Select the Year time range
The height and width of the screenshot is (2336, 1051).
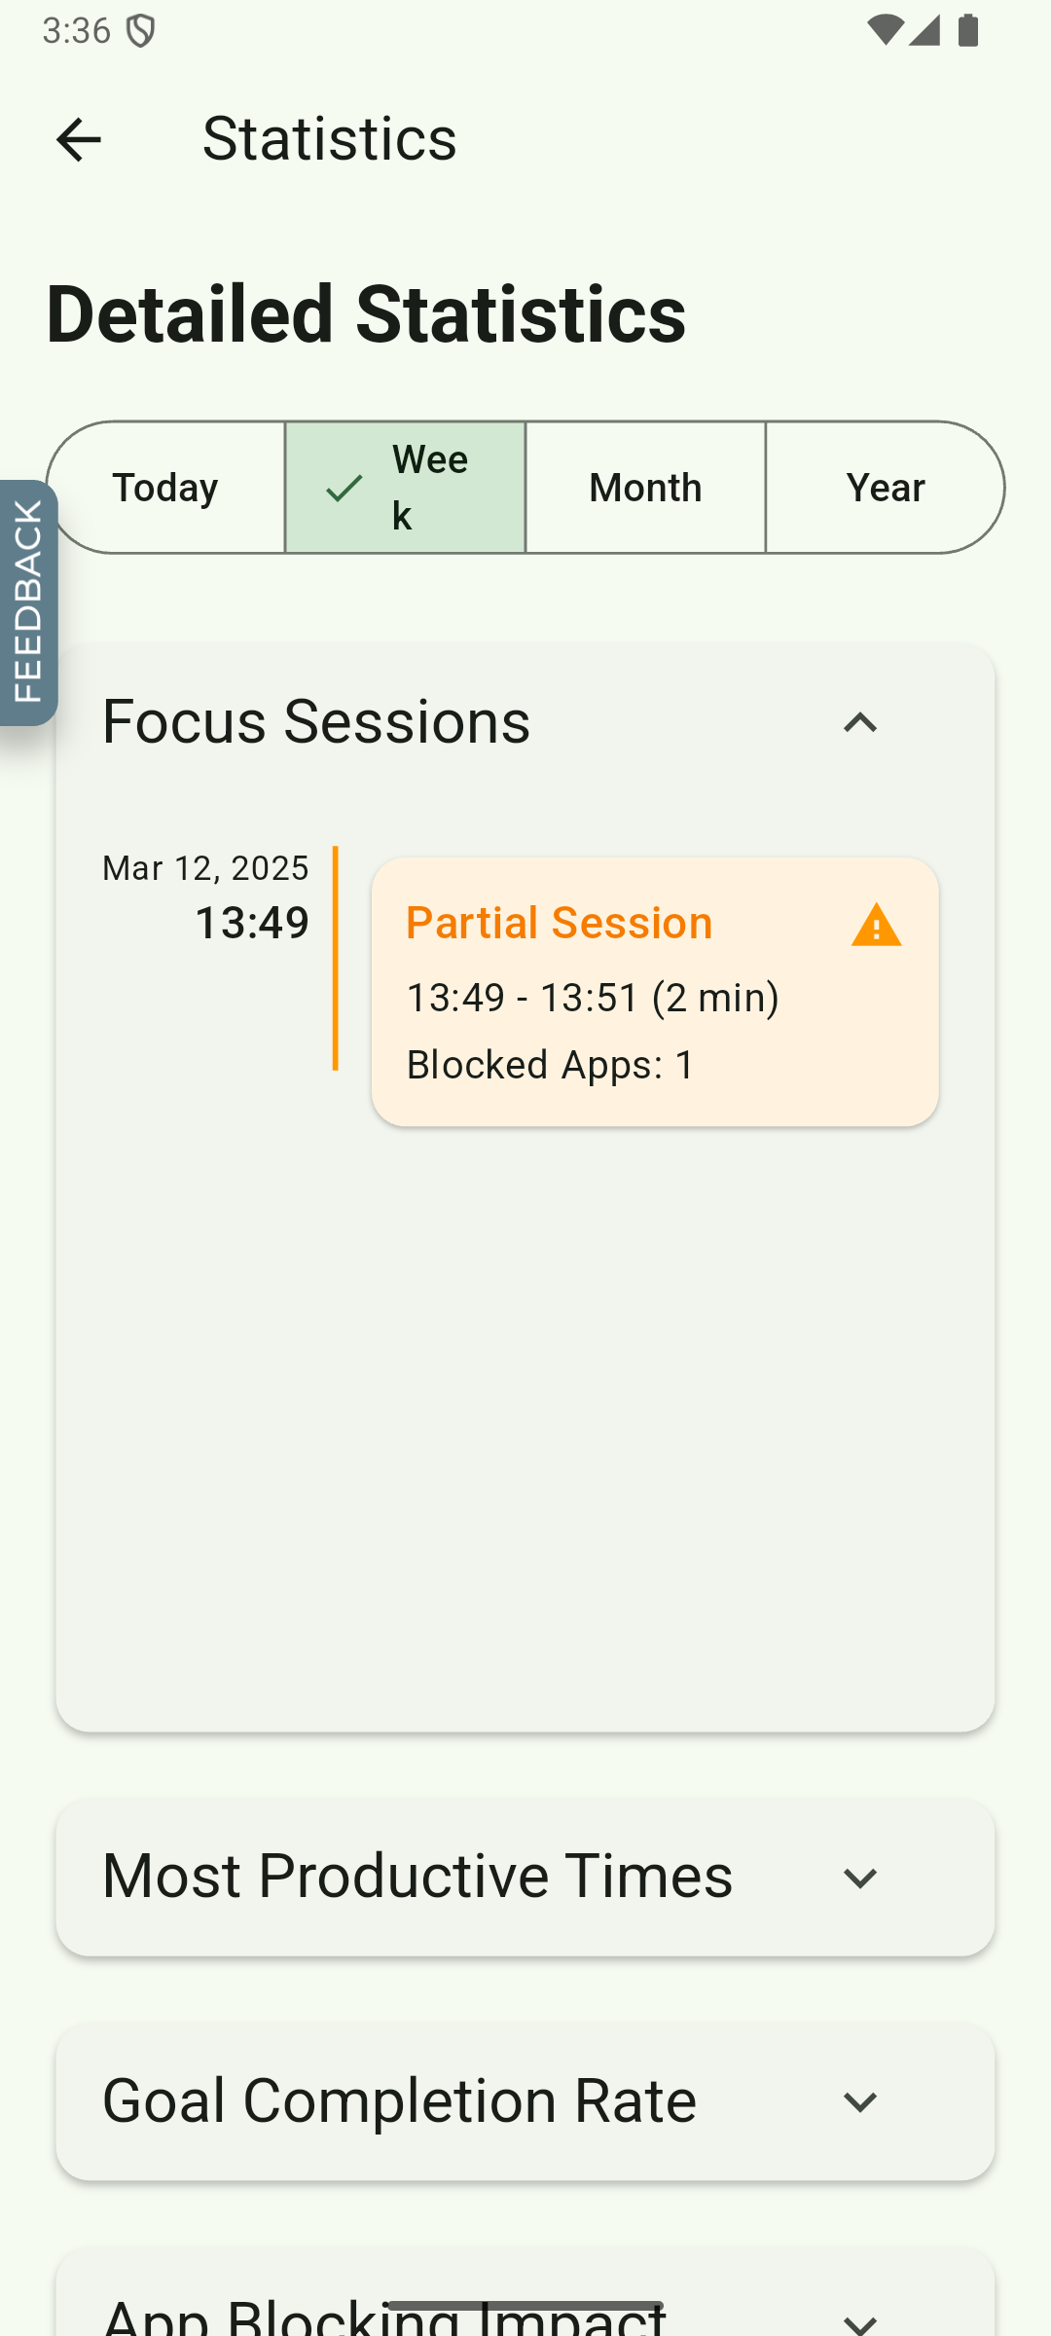point(886,488)
